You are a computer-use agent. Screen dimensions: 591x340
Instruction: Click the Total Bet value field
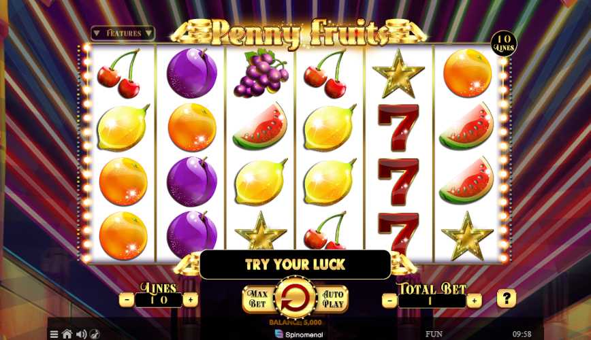tap(432, 301)
